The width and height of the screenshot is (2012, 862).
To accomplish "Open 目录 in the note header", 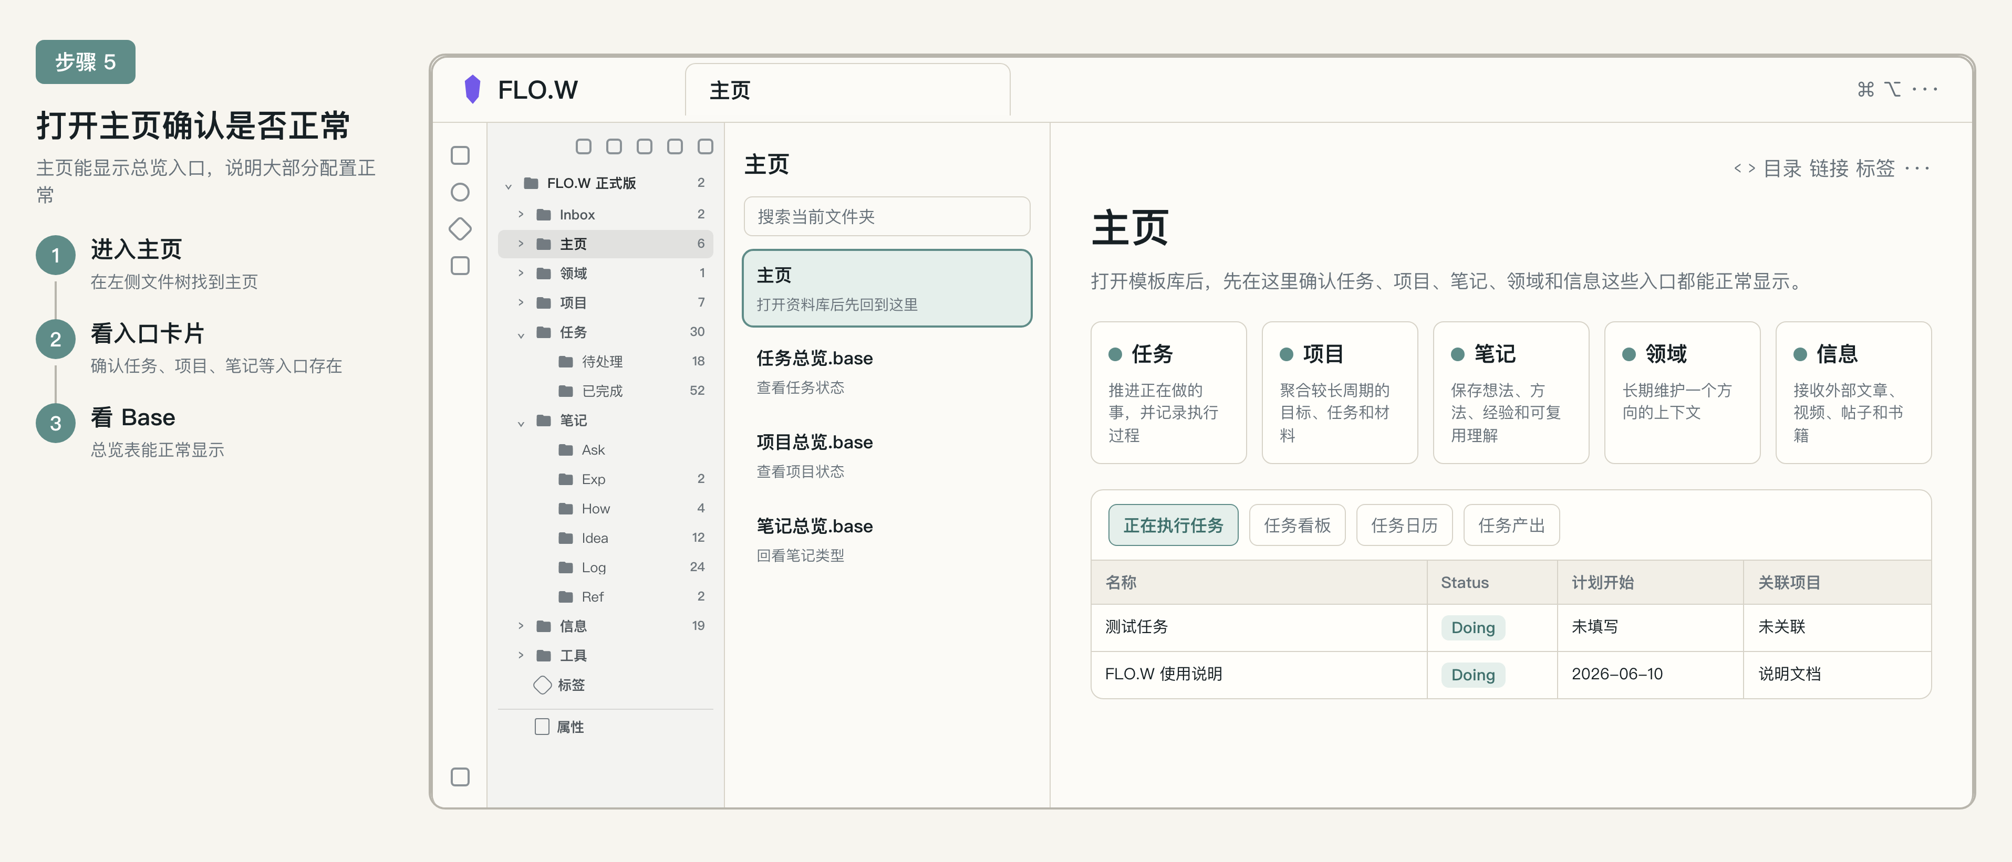I will click(1782, 168).
